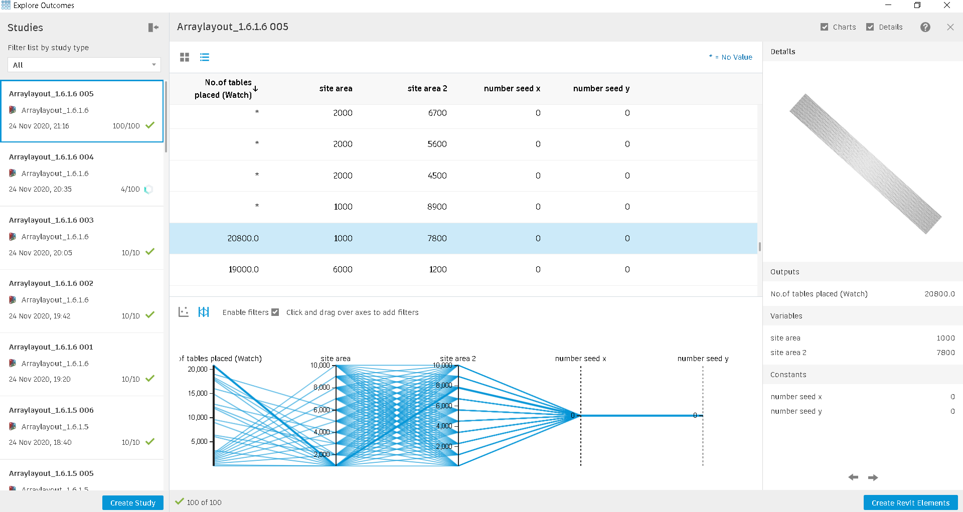The height and width of the screenshot is (512, 963).
Task: Click the back arrow in Details panel
Action: click(x=853, y=477)
